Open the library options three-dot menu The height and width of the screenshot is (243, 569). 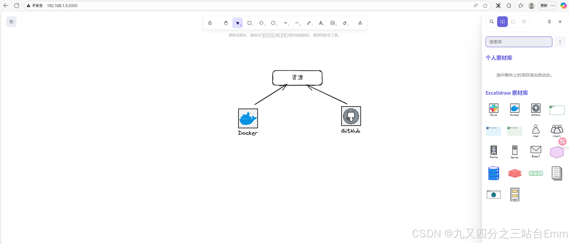(x=560, y=42)
